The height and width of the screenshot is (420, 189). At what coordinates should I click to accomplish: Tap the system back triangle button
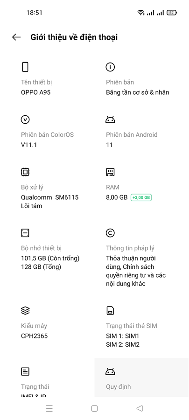point(140,408)
